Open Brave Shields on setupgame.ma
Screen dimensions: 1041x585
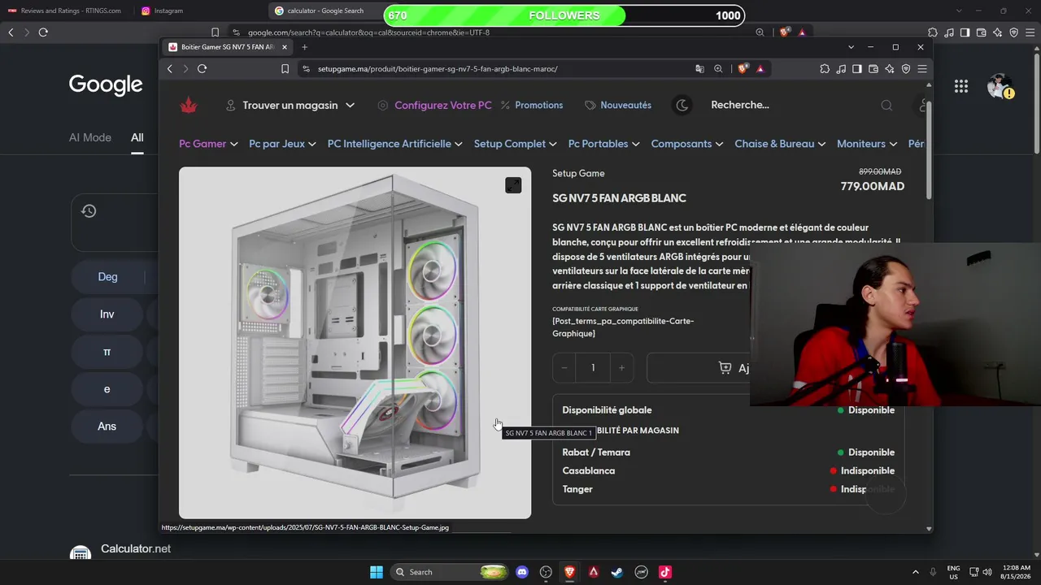[x=743, y=69]
